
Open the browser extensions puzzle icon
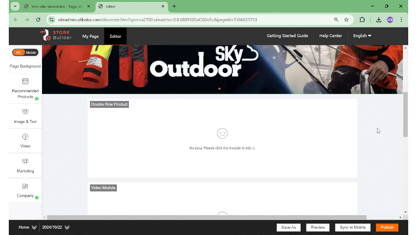tap(362, 20)
